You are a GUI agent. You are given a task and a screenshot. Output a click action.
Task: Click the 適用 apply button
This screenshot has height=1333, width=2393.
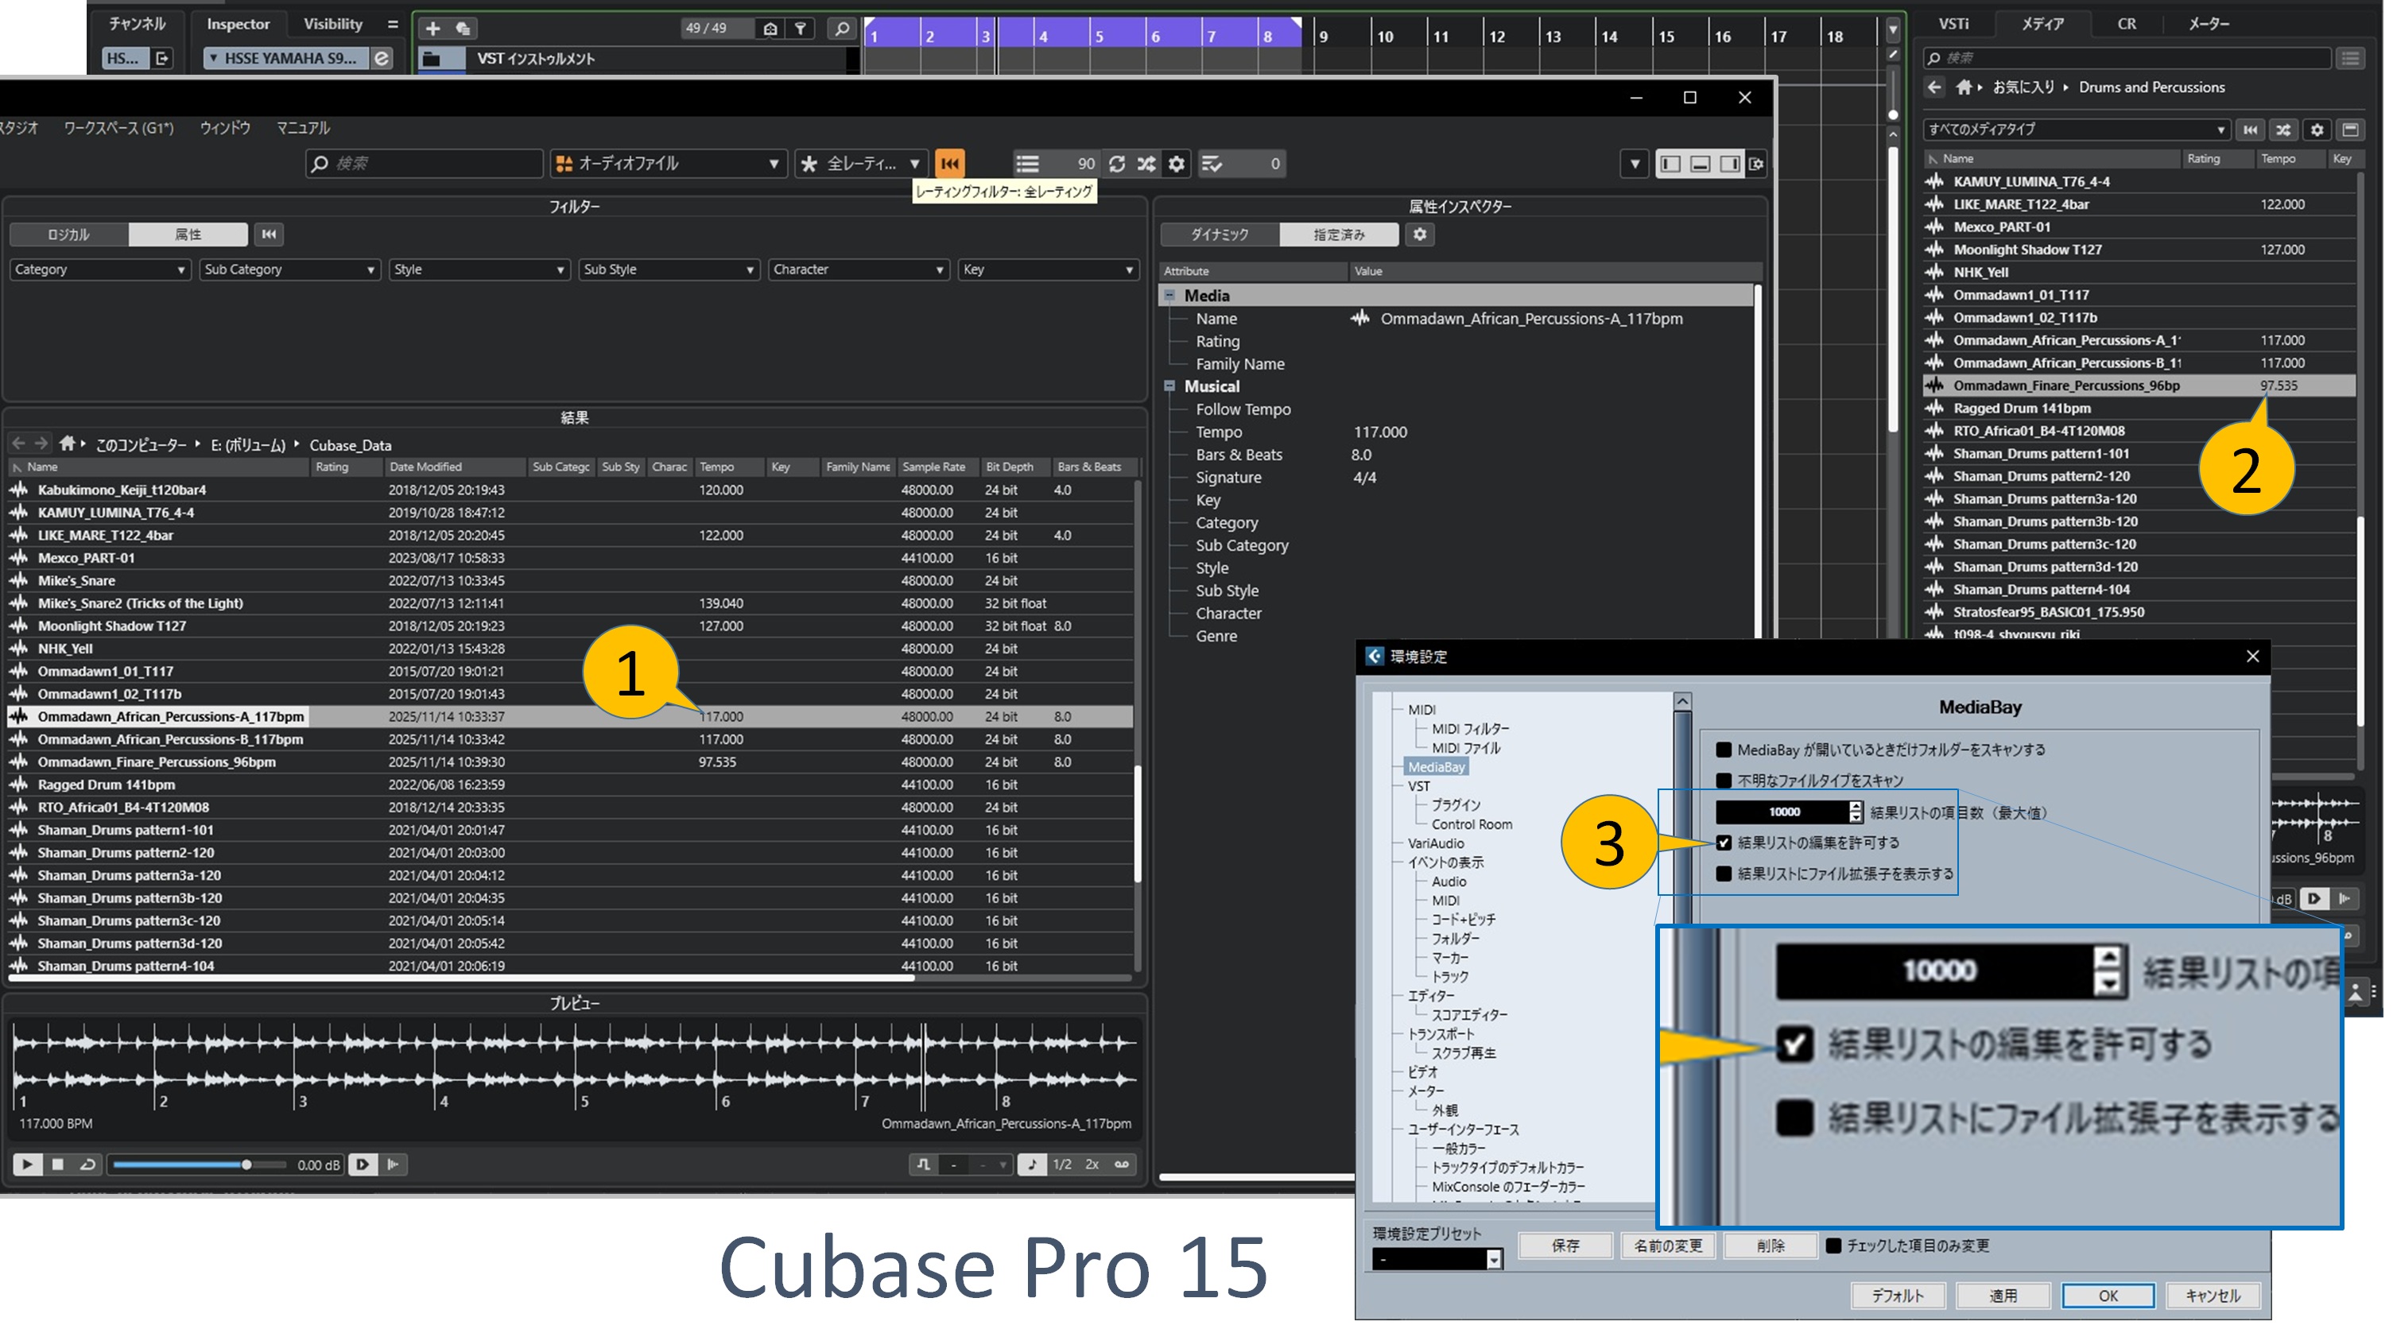tap(2002, 1295)
